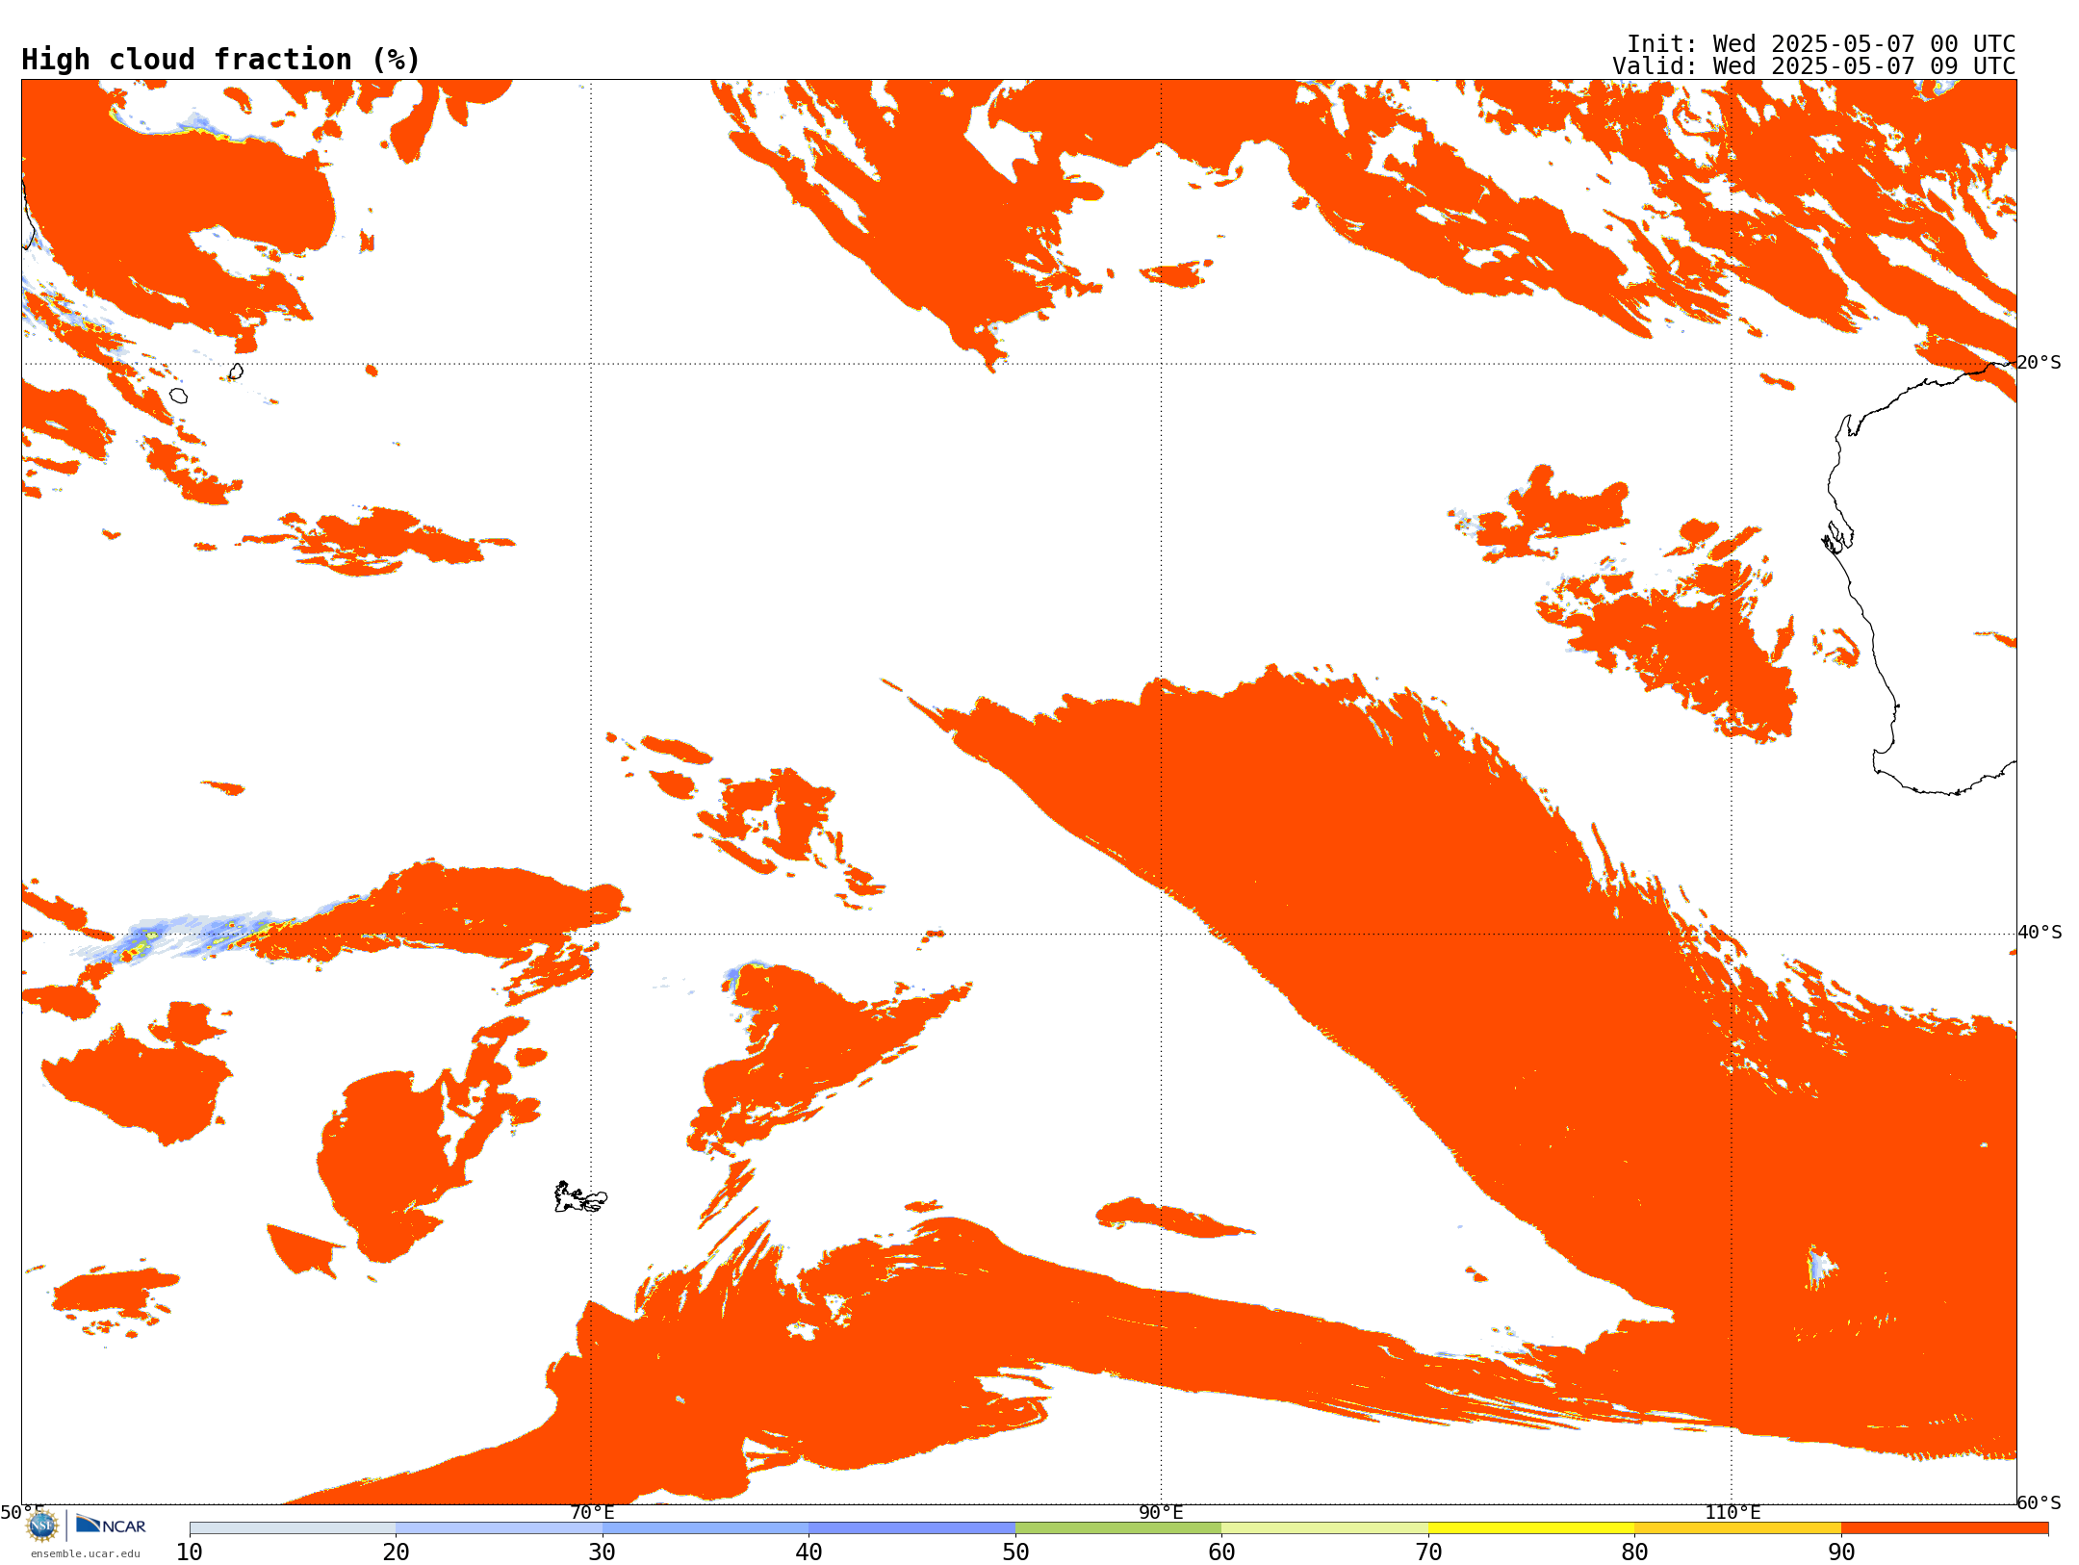Open the ensemble.ucar.edu link text

coord(86,1553)
